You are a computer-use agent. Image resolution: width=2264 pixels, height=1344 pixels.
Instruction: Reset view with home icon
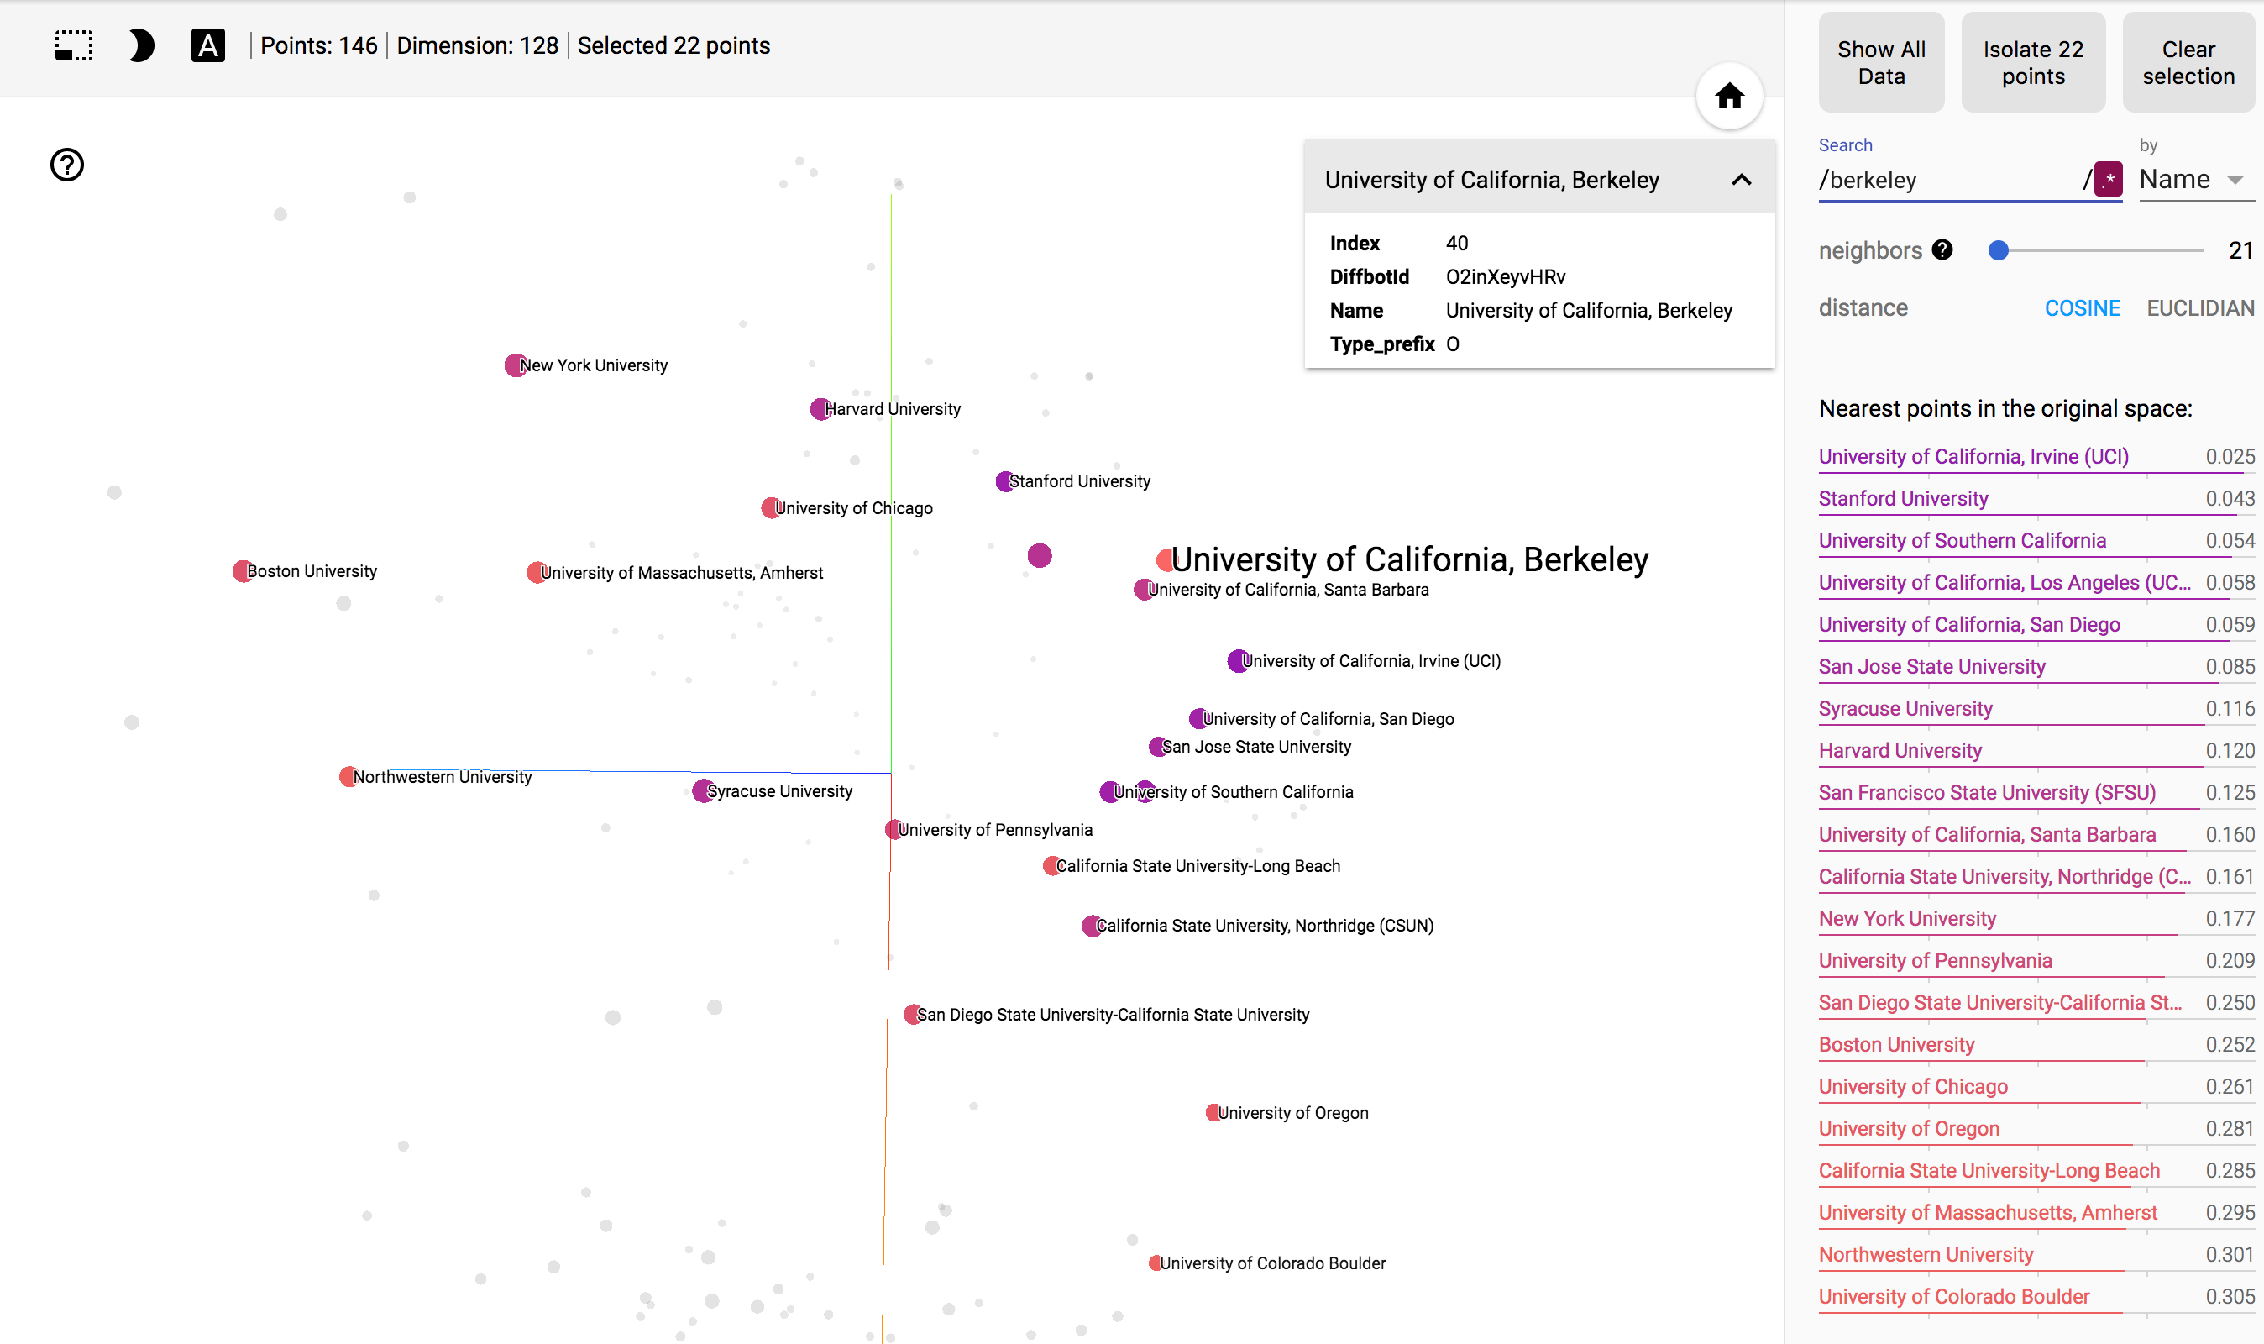tap(1729, 96)
